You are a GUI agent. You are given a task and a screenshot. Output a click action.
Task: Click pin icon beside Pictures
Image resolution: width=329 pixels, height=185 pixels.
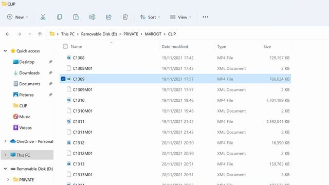point(50,95)
